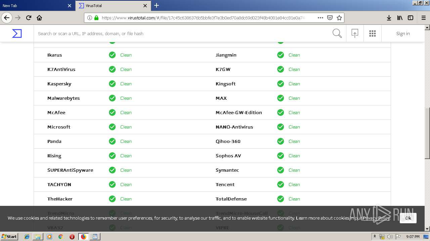Open the taskbar file explorer folder
Screen dimensions: 430x241
tap(38, 237)
